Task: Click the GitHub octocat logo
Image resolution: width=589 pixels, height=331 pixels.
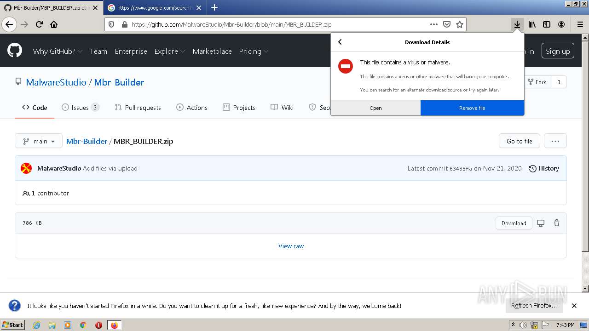Action: pyautogui.click(x=15, y=51)
